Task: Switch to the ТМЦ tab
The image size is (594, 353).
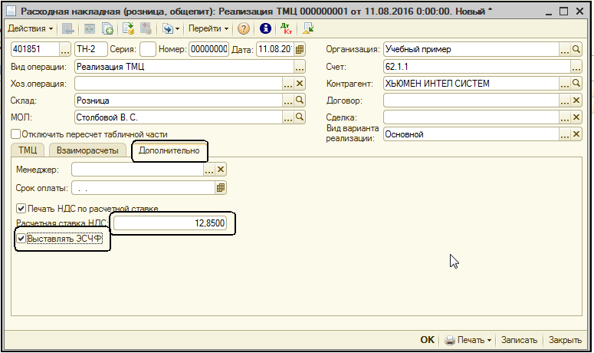Action: 27,150
